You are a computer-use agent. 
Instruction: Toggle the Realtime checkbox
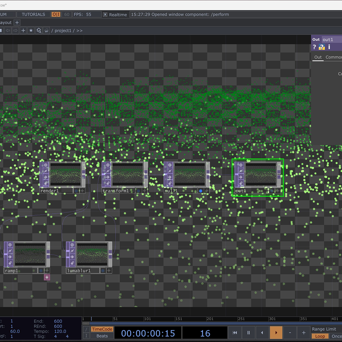coord(105,14)
